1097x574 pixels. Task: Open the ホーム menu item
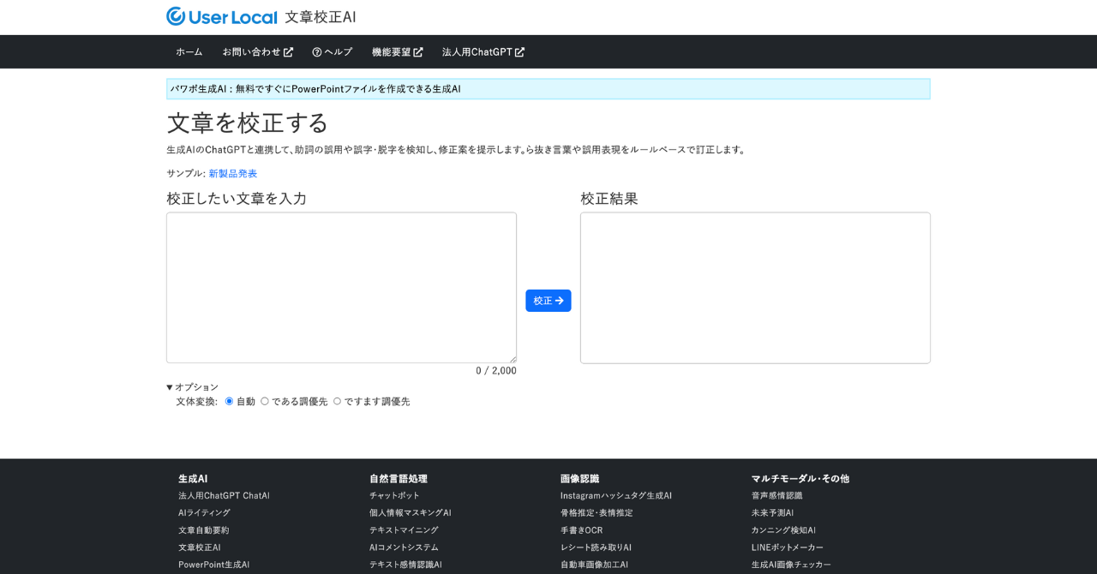point(189,52)
